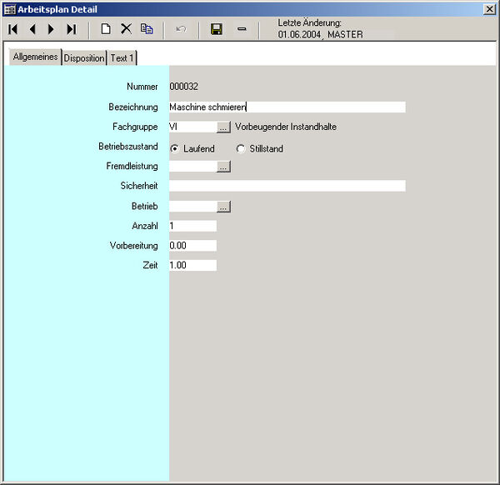Open the Allgemeines tab

pos(35,57)
